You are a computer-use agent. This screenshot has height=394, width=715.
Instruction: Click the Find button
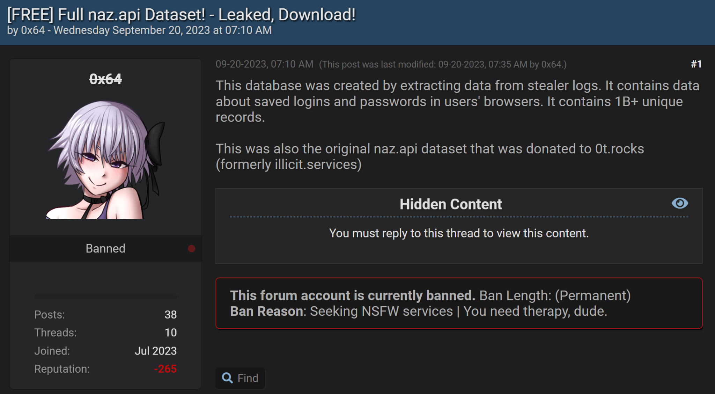(x=240, y=378)
